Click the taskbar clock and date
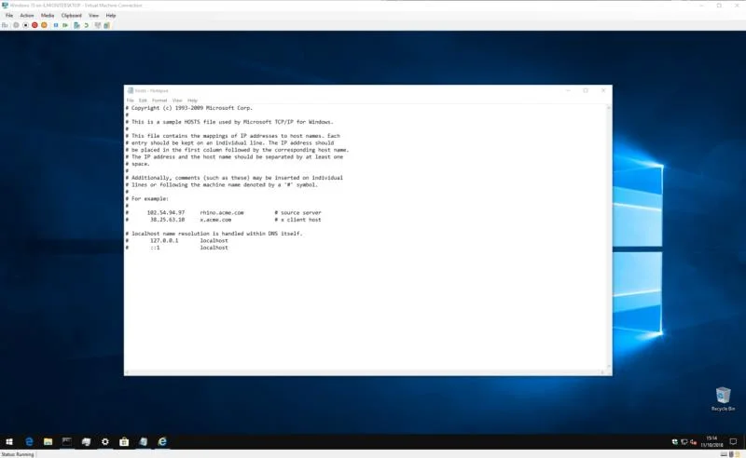 [711, 442]
